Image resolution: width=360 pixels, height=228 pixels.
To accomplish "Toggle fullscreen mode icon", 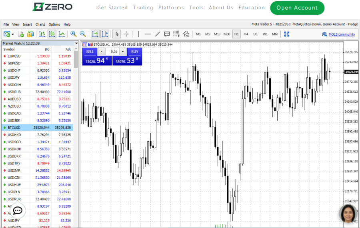I will click(x=286, y=34).
